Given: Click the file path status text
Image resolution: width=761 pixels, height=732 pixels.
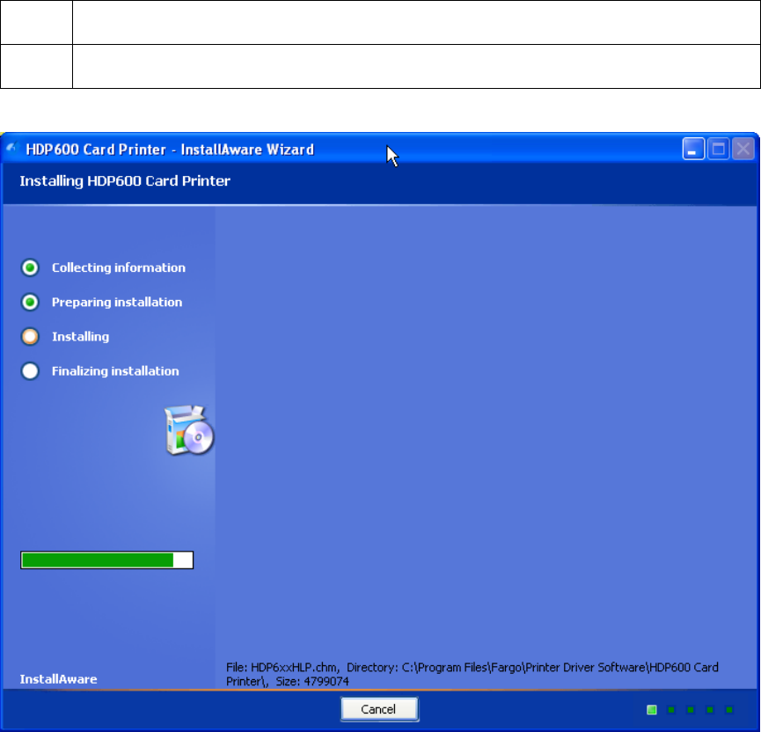Looking at the screenshot, I should point(472,674).
